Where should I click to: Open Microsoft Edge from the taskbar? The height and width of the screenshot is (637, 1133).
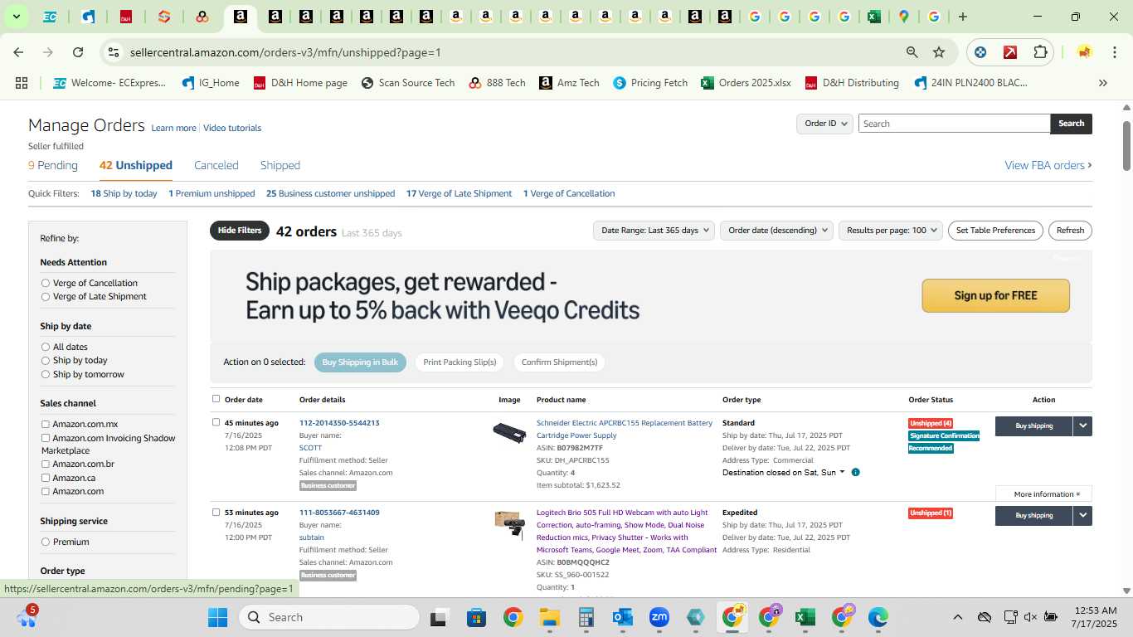coord(878,617)
